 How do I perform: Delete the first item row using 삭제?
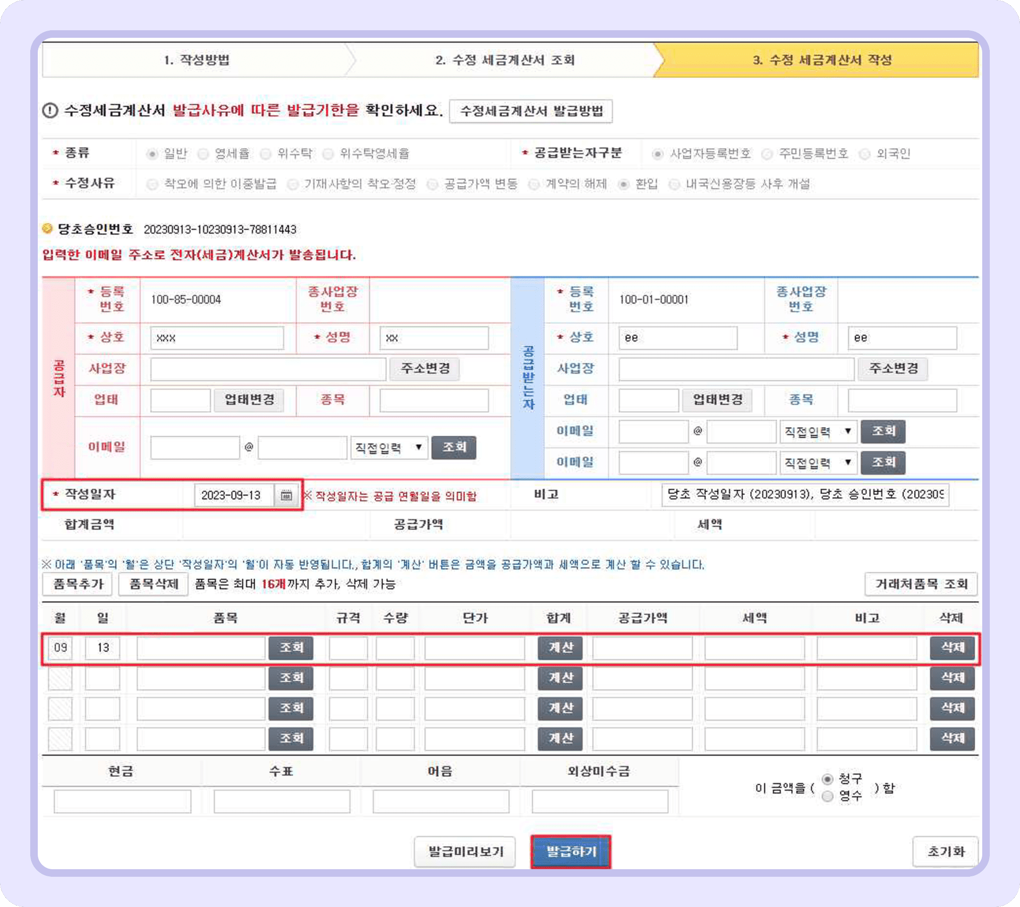pyautogui.click(x=952, y=648)
